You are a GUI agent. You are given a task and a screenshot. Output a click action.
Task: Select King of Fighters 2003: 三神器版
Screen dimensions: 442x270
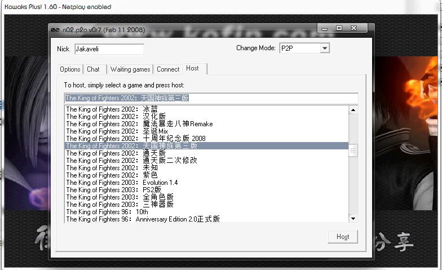click(206, 204)
